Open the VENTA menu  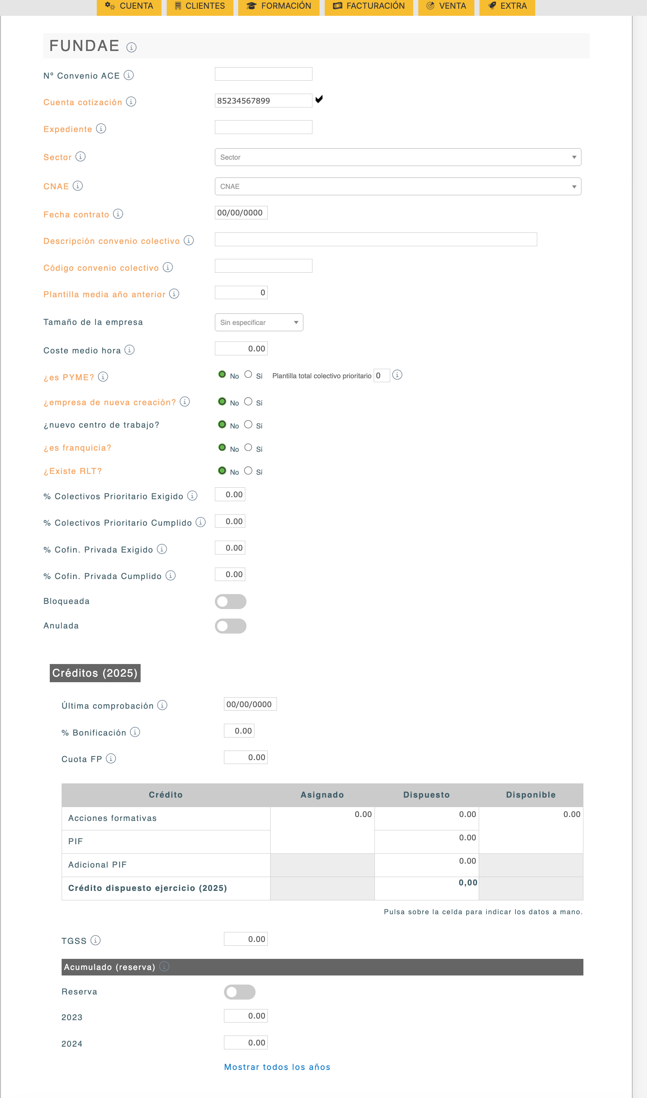[x=446, y=7]
